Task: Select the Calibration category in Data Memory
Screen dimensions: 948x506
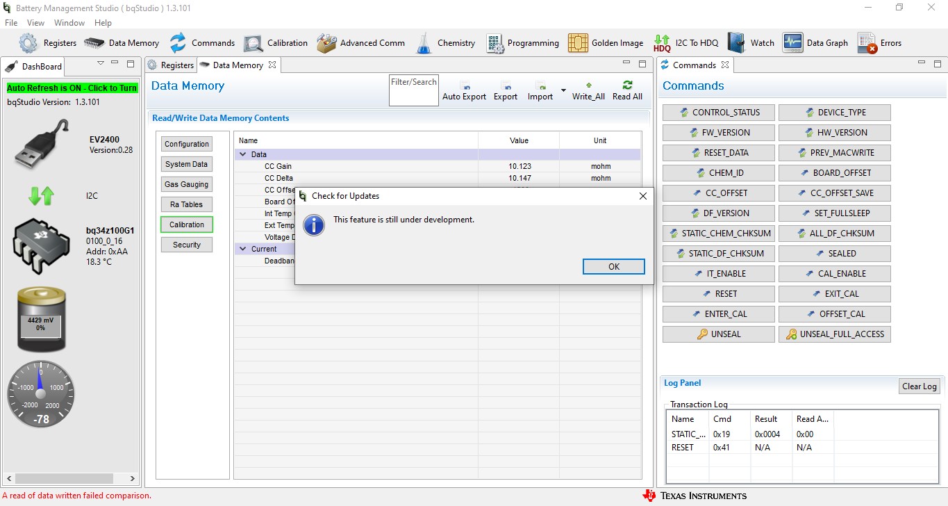Action: [x=187, y=225]
